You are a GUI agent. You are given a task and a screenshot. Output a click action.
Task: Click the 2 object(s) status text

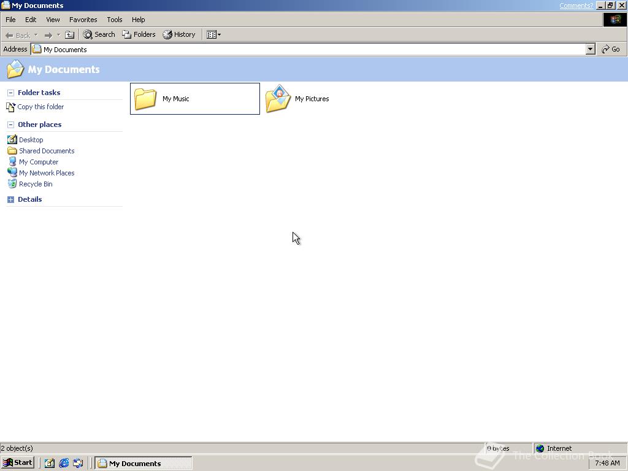[17, 448]
